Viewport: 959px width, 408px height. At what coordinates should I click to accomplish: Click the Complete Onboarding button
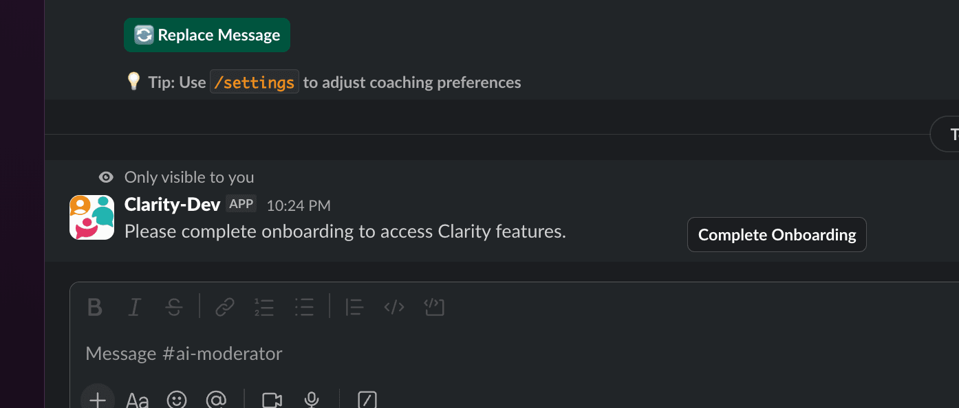point(776,234)
